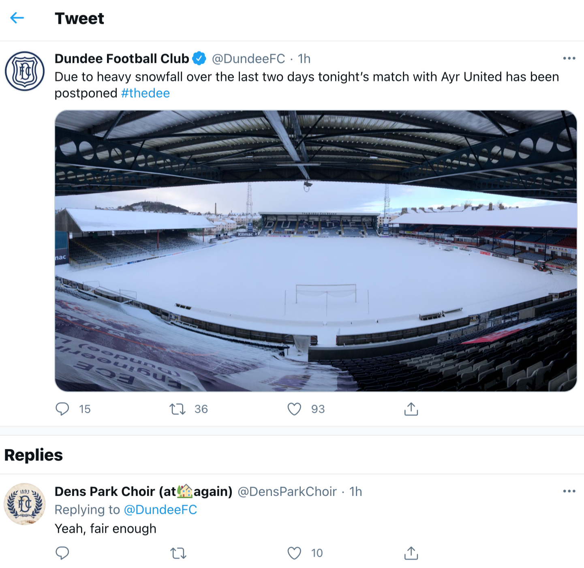The image size is (584, 568).
Task: Share the Dens Park Choir reply
Action: [x=411, y=553]
